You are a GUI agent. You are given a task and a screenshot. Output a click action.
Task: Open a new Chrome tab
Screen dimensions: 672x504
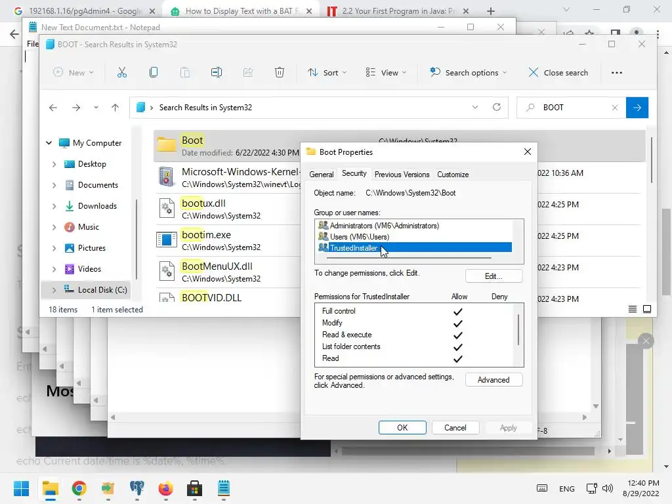click(x=491, y=11)
